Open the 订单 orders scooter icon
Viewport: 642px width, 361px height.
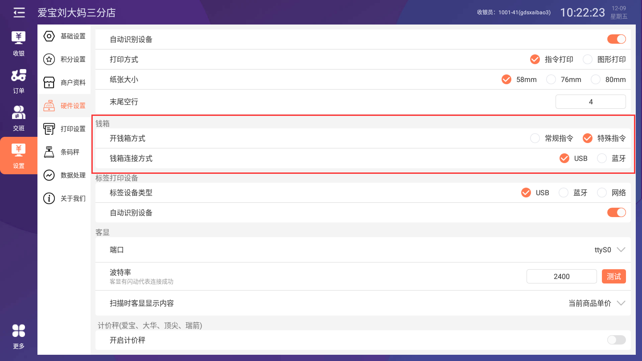tap(19, 75)
